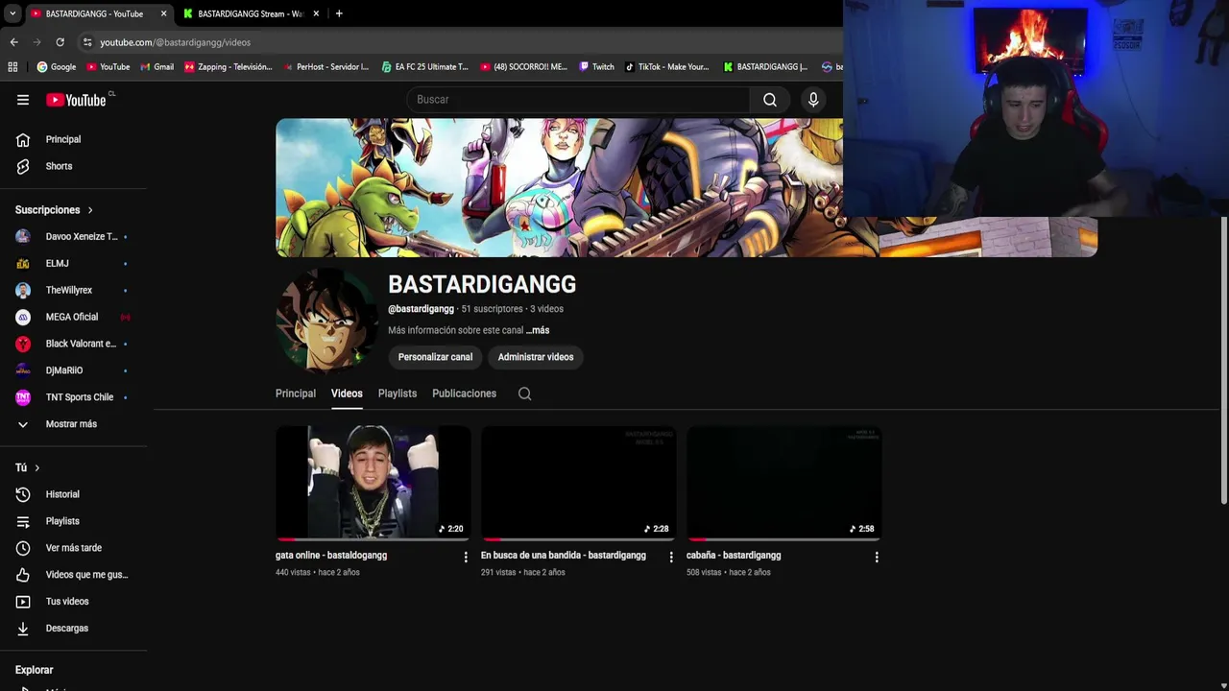1229x691 pixels.
Task: Click the @bastardigangg handle
Action: click(x=421, y=309)
